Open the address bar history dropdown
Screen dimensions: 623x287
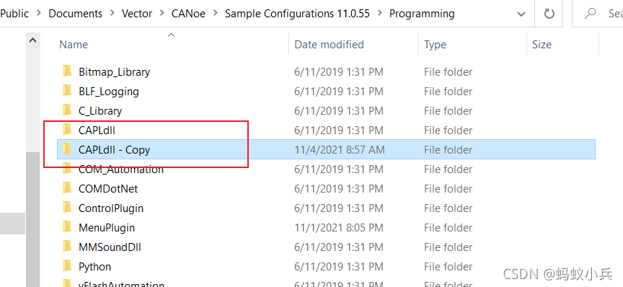click(x=521, y=14)
